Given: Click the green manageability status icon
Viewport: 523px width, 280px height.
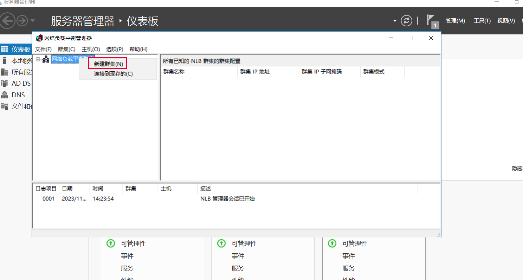Looking at the screenshot, I should point(111,243).
